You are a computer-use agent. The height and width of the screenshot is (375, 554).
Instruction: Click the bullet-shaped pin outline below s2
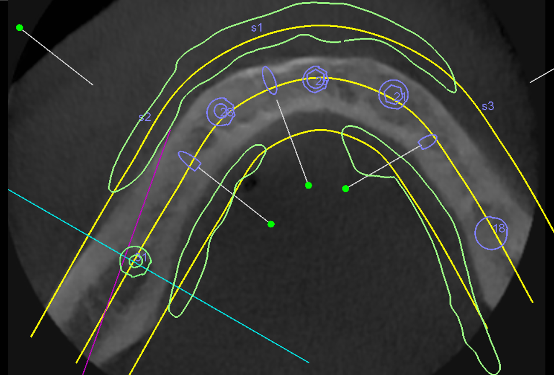189,161
